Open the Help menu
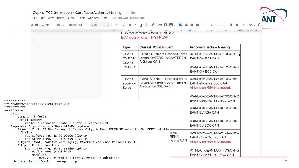The image size is (299, 168). (104, 18)
